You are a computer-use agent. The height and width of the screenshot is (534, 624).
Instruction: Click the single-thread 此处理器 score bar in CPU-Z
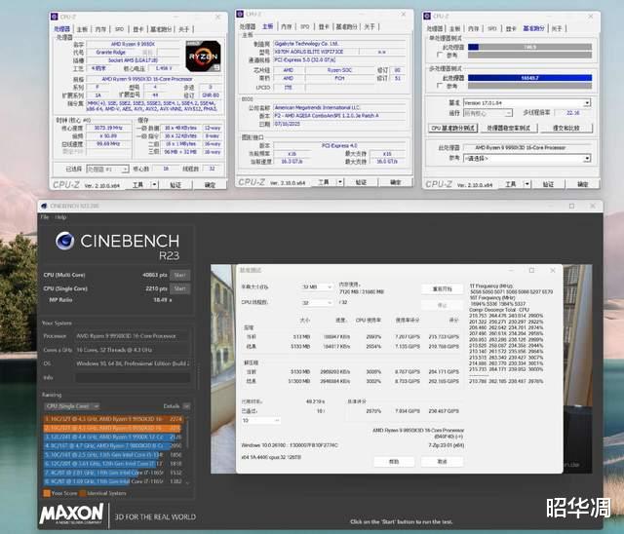tap(529, 47)
